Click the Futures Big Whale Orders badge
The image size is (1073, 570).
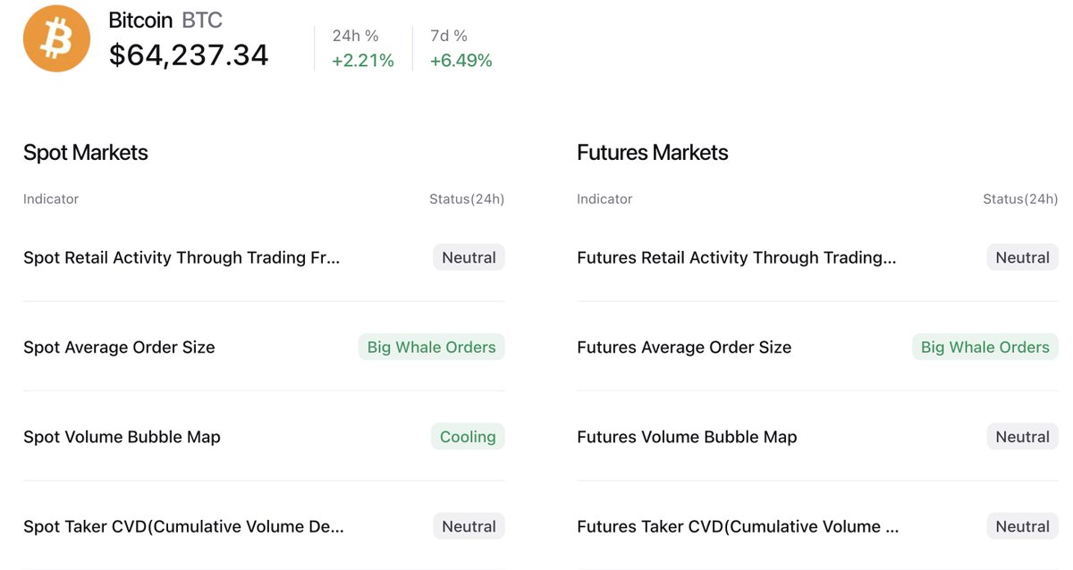click(985, 347)
